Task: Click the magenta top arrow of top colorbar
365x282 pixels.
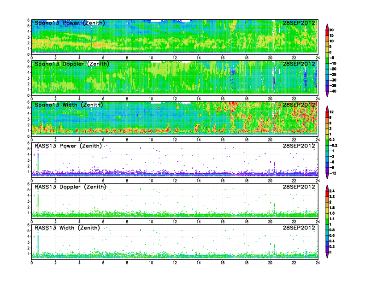Action: pyautogui.click(x=327, y=27)
